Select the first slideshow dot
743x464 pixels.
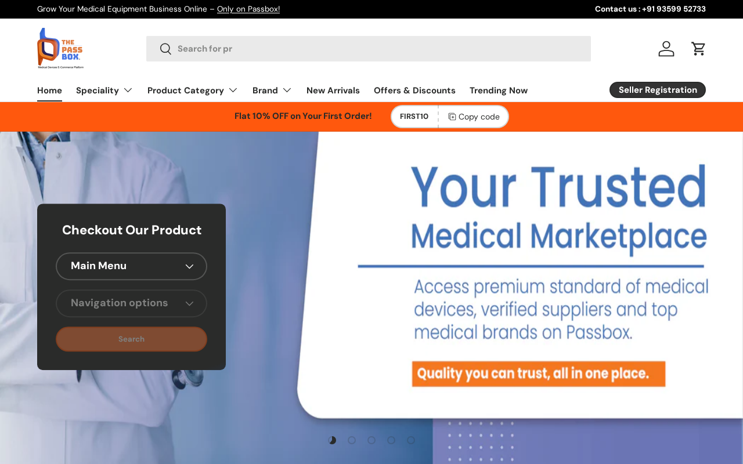[x=332, y=440]
